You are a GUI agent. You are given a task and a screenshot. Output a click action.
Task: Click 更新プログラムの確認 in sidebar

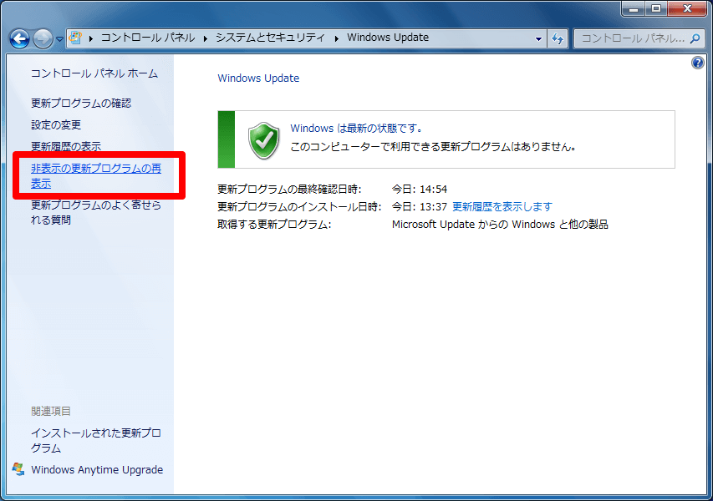[81, 103]
